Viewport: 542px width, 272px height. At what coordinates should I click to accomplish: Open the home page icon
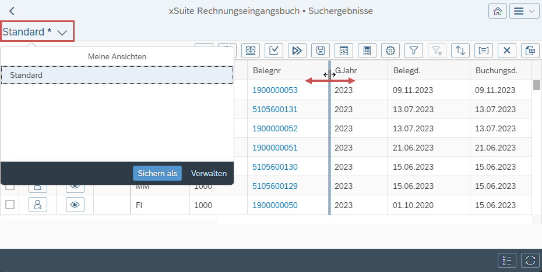497,11
